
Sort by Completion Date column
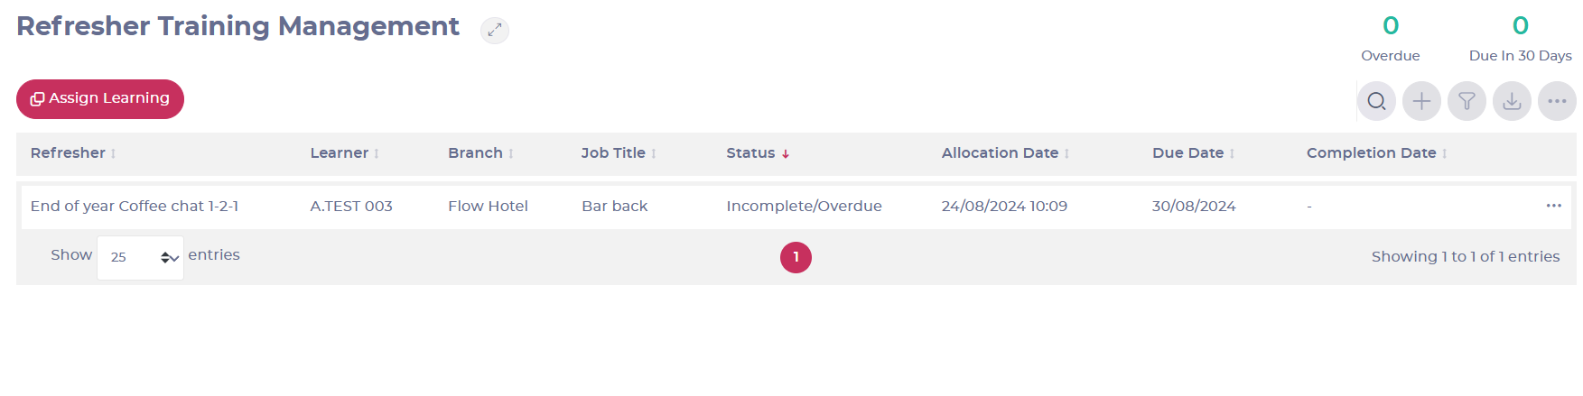coord(1376,153)
